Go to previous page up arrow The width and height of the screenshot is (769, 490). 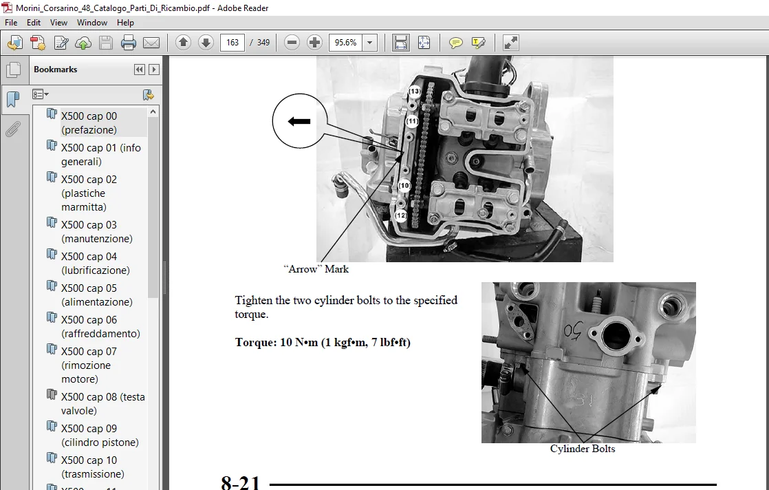pyautogui.click(x=183, y=43)
